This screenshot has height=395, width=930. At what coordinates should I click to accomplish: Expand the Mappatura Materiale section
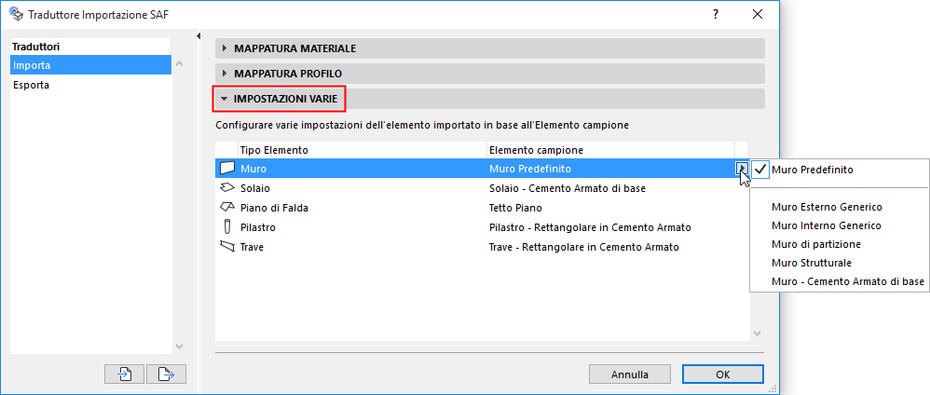tap(225, 48)
